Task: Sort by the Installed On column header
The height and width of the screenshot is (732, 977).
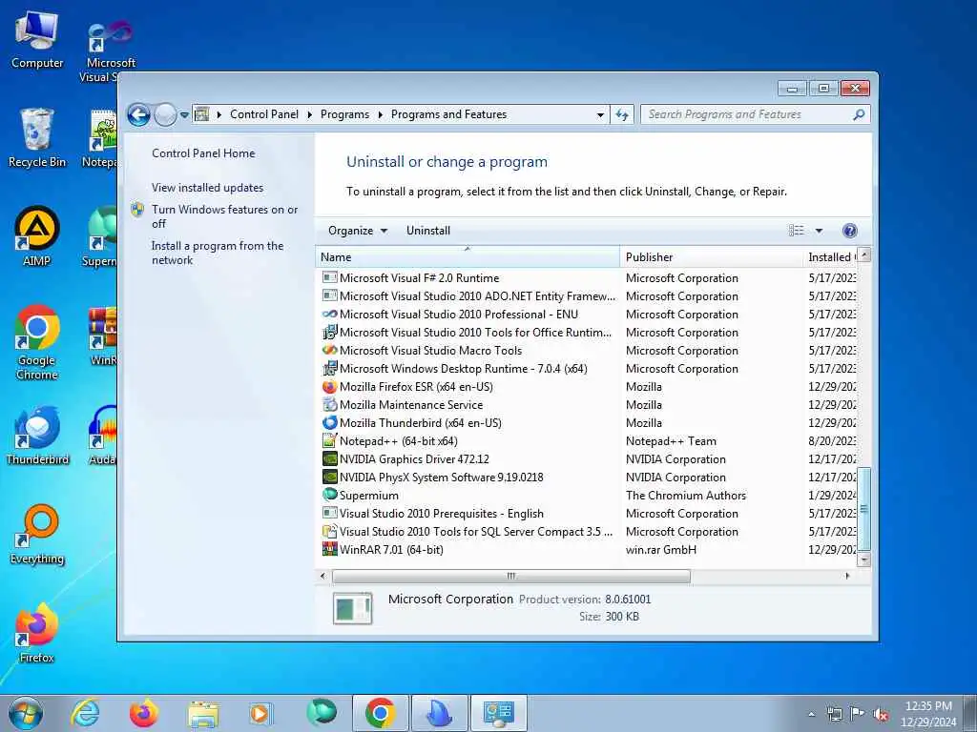Action: coord(831,257)
